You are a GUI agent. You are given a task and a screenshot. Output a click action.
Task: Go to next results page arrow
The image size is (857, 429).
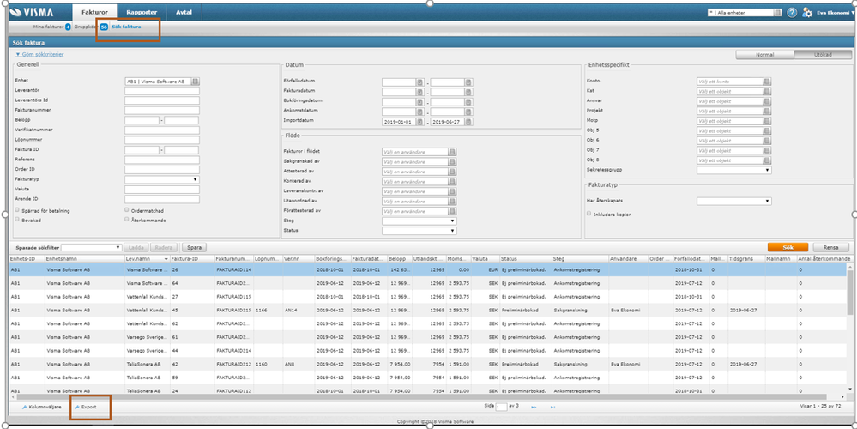pos(534,408)
